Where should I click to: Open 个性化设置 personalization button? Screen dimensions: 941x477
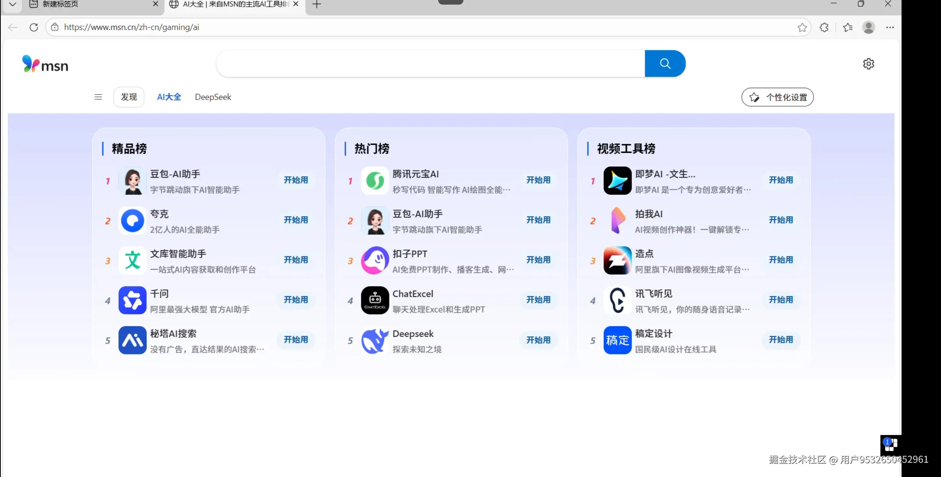tap(777, 97)
